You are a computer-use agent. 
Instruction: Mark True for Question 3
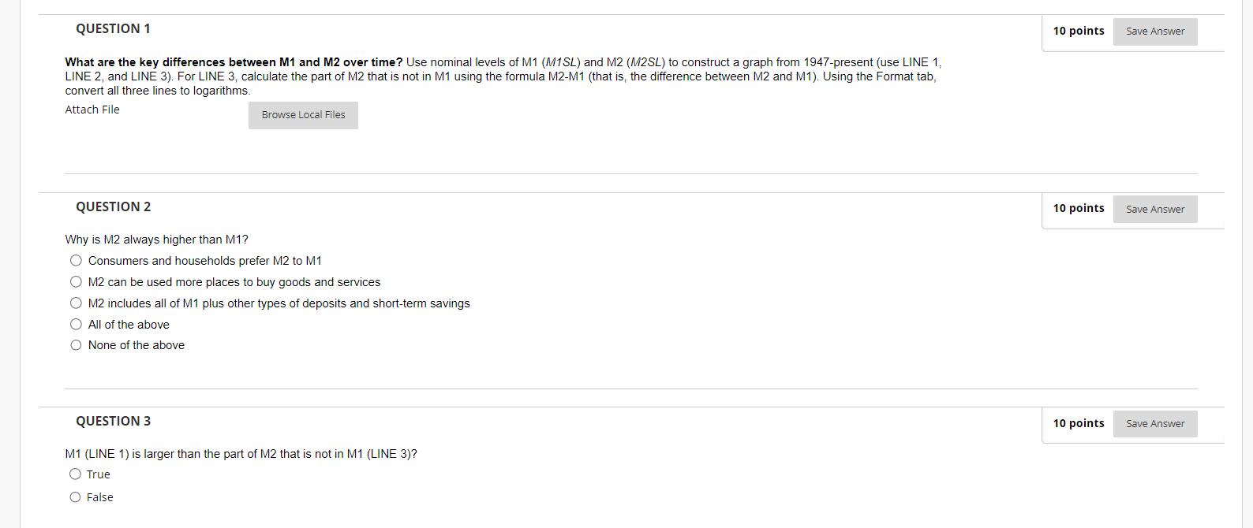(75, 474)
